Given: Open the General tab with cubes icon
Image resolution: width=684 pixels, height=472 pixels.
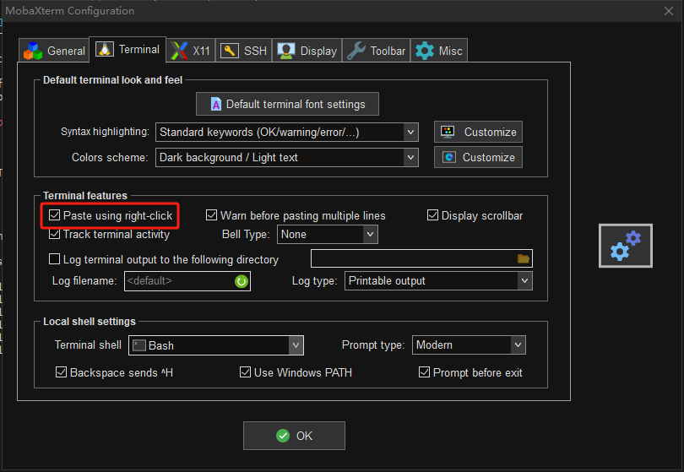Looking at the screenshot, I should (55, 51).
